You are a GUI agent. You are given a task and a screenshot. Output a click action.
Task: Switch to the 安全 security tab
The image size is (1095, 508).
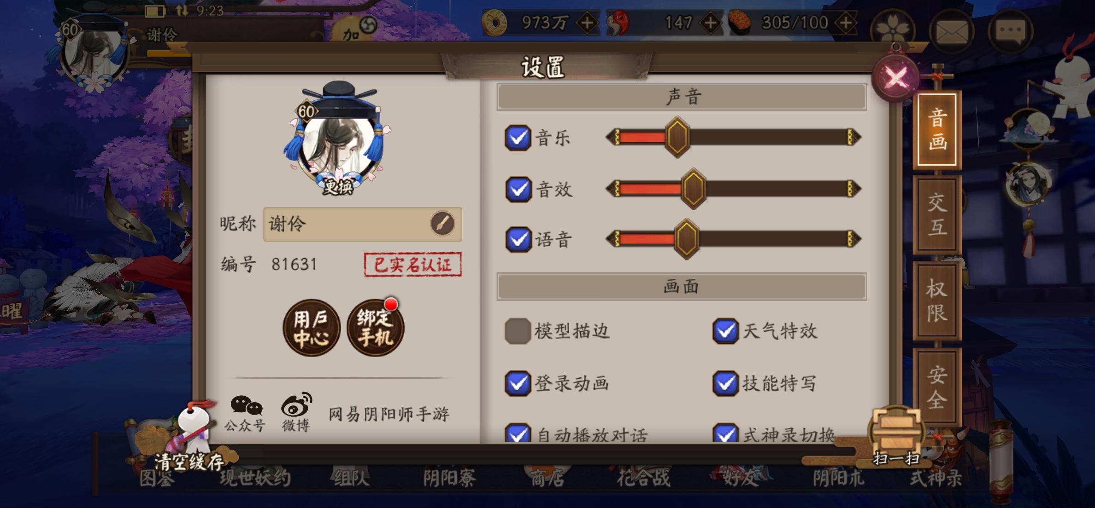click(x=937, y=387)
